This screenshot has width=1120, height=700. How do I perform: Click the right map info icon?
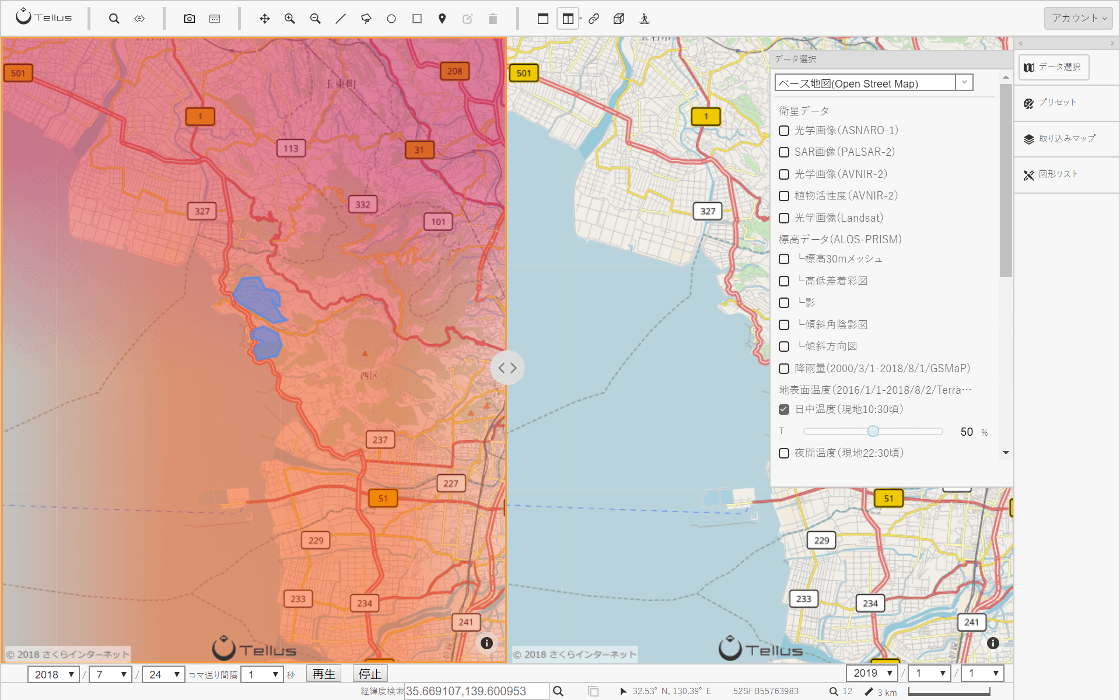(x=993, y=643)
